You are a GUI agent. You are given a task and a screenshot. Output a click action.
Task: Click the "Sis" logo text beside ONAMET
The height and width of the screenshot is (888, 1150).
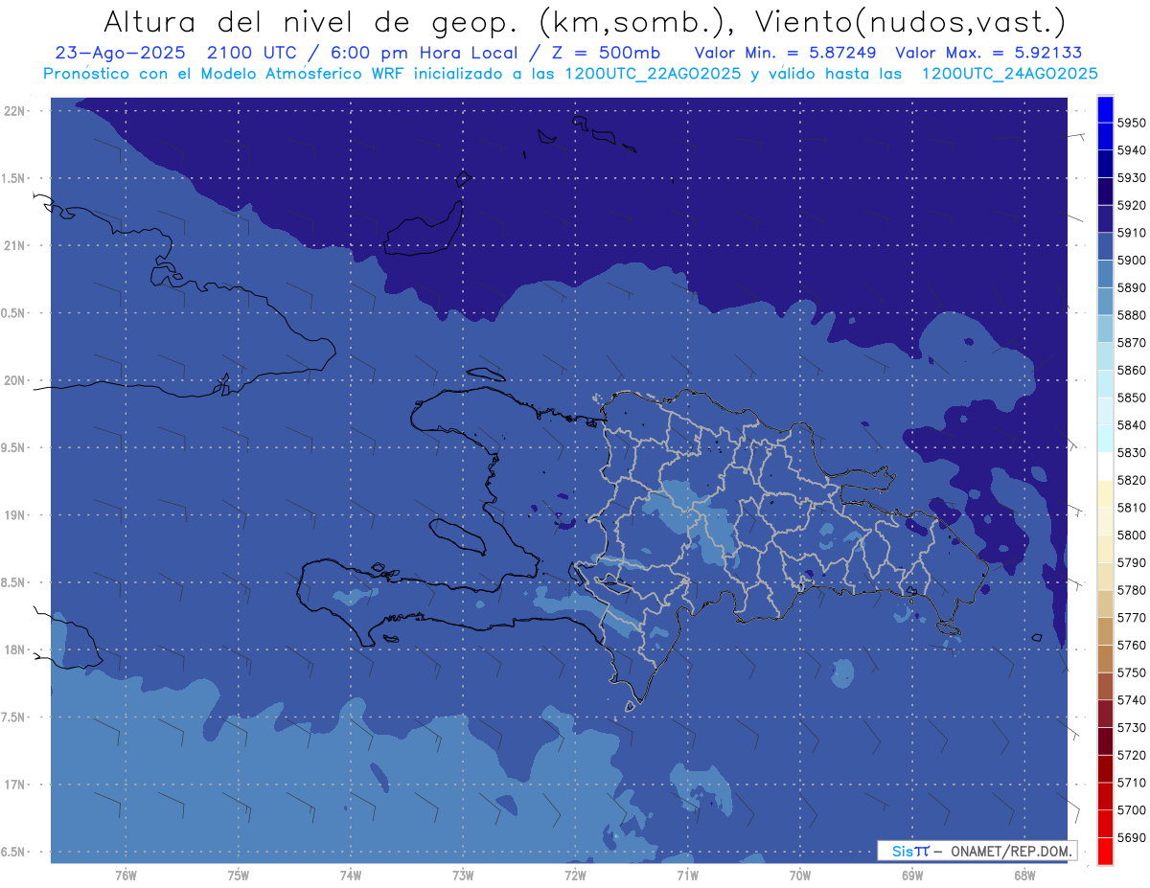pyautogui.click(x=902, y=851)
